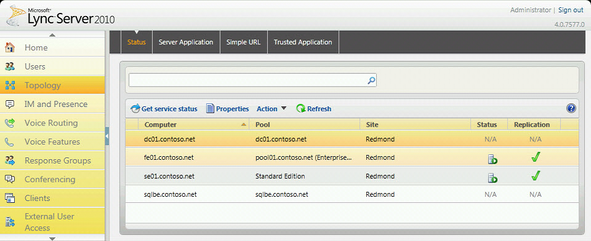The height and width of the screenshot is (241, 591).
Task: Click the Lync Server 2010 logo
Action: [60, 17]
